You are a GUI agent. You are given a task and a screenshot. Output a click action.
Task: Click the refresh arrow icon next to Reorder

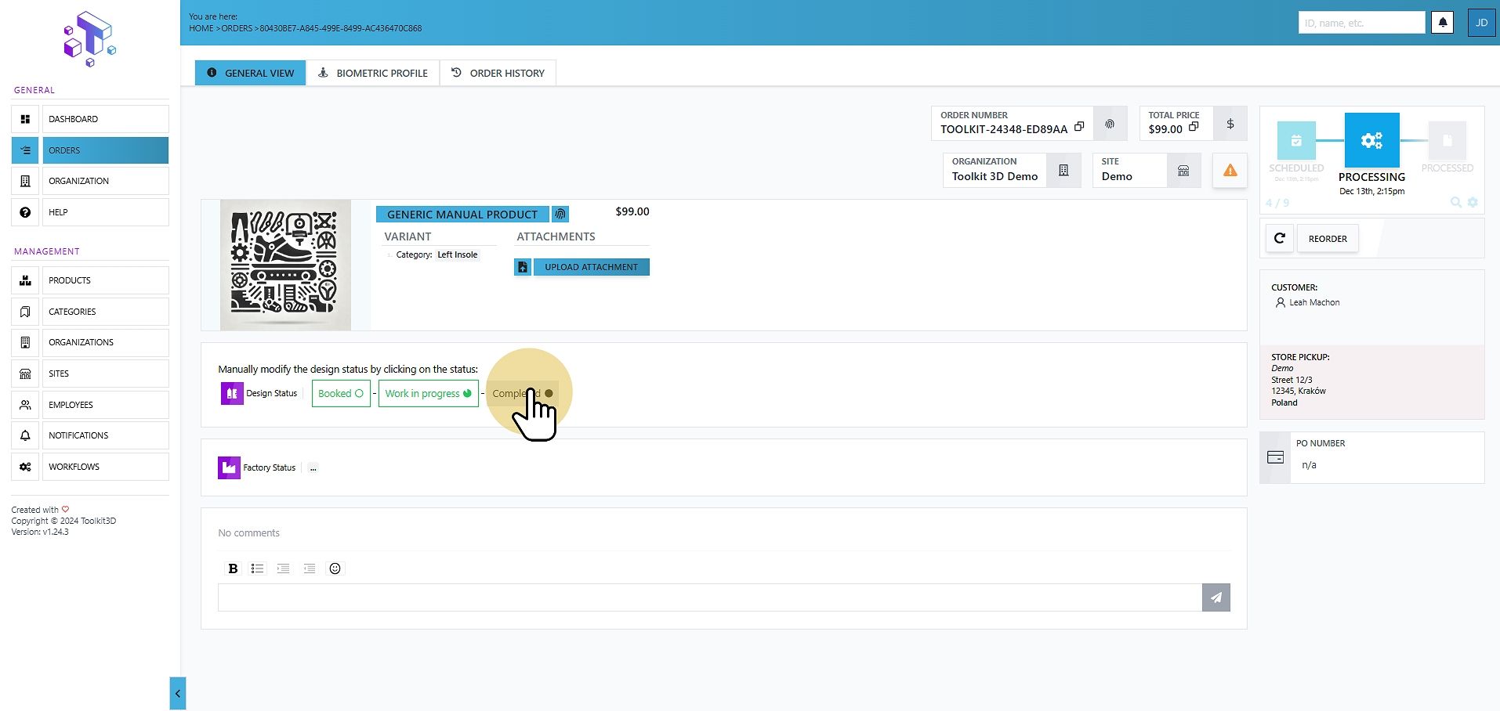[1280, 239]
